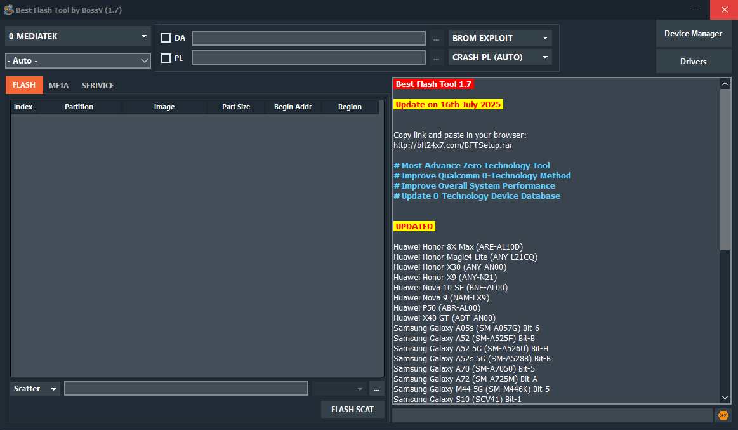Click the Region column header
This screenshot has width=738, height=430.
[350, 107]
